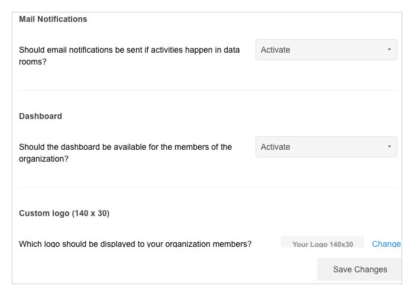This screenshot has height=296, width=414.
Task: Click the Mail Notifications section heading
Action: [53, 19]
